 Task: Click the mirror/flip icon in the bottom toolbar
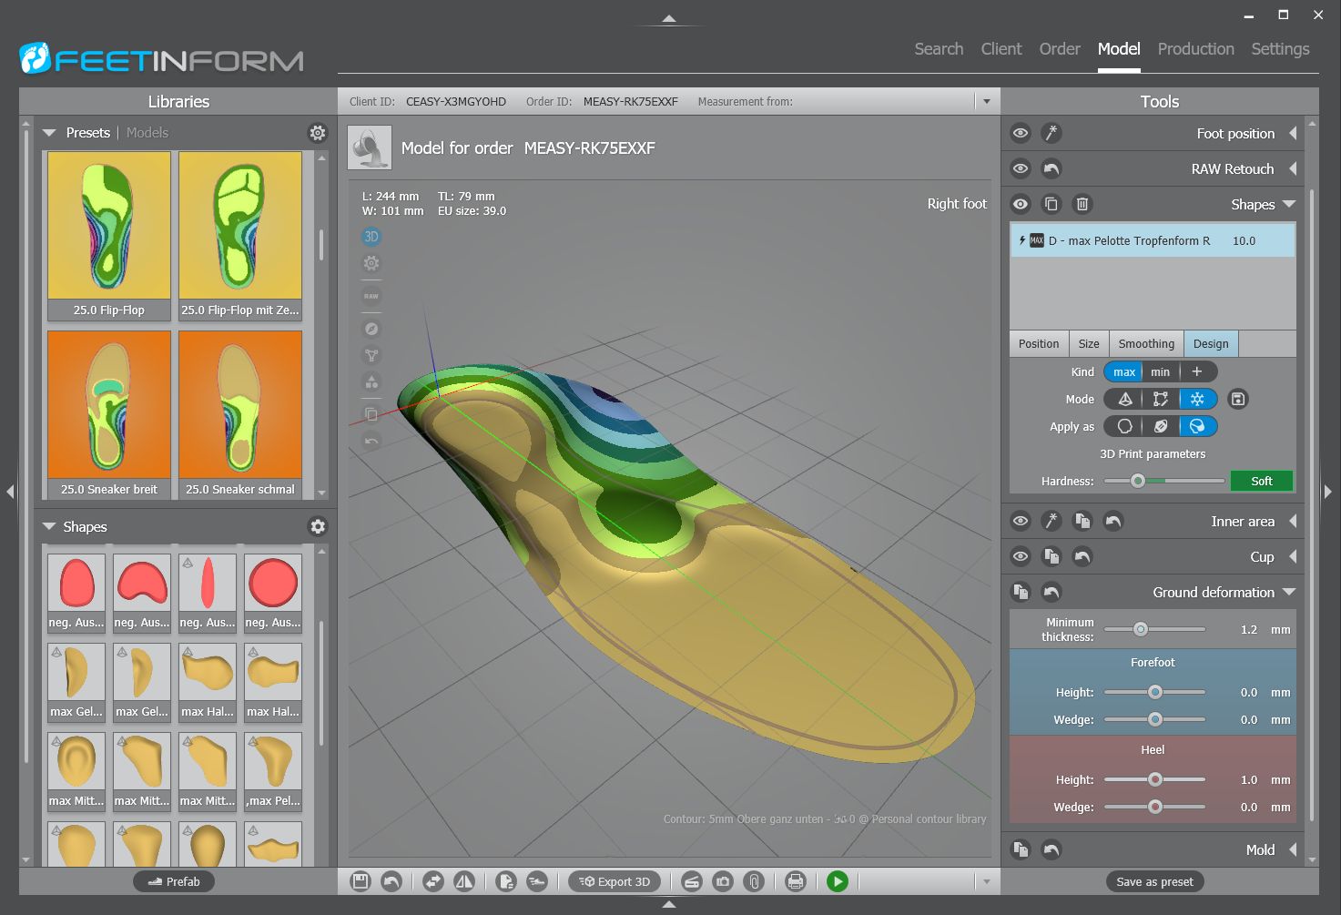pyautogui.click(x=466, y=881)
